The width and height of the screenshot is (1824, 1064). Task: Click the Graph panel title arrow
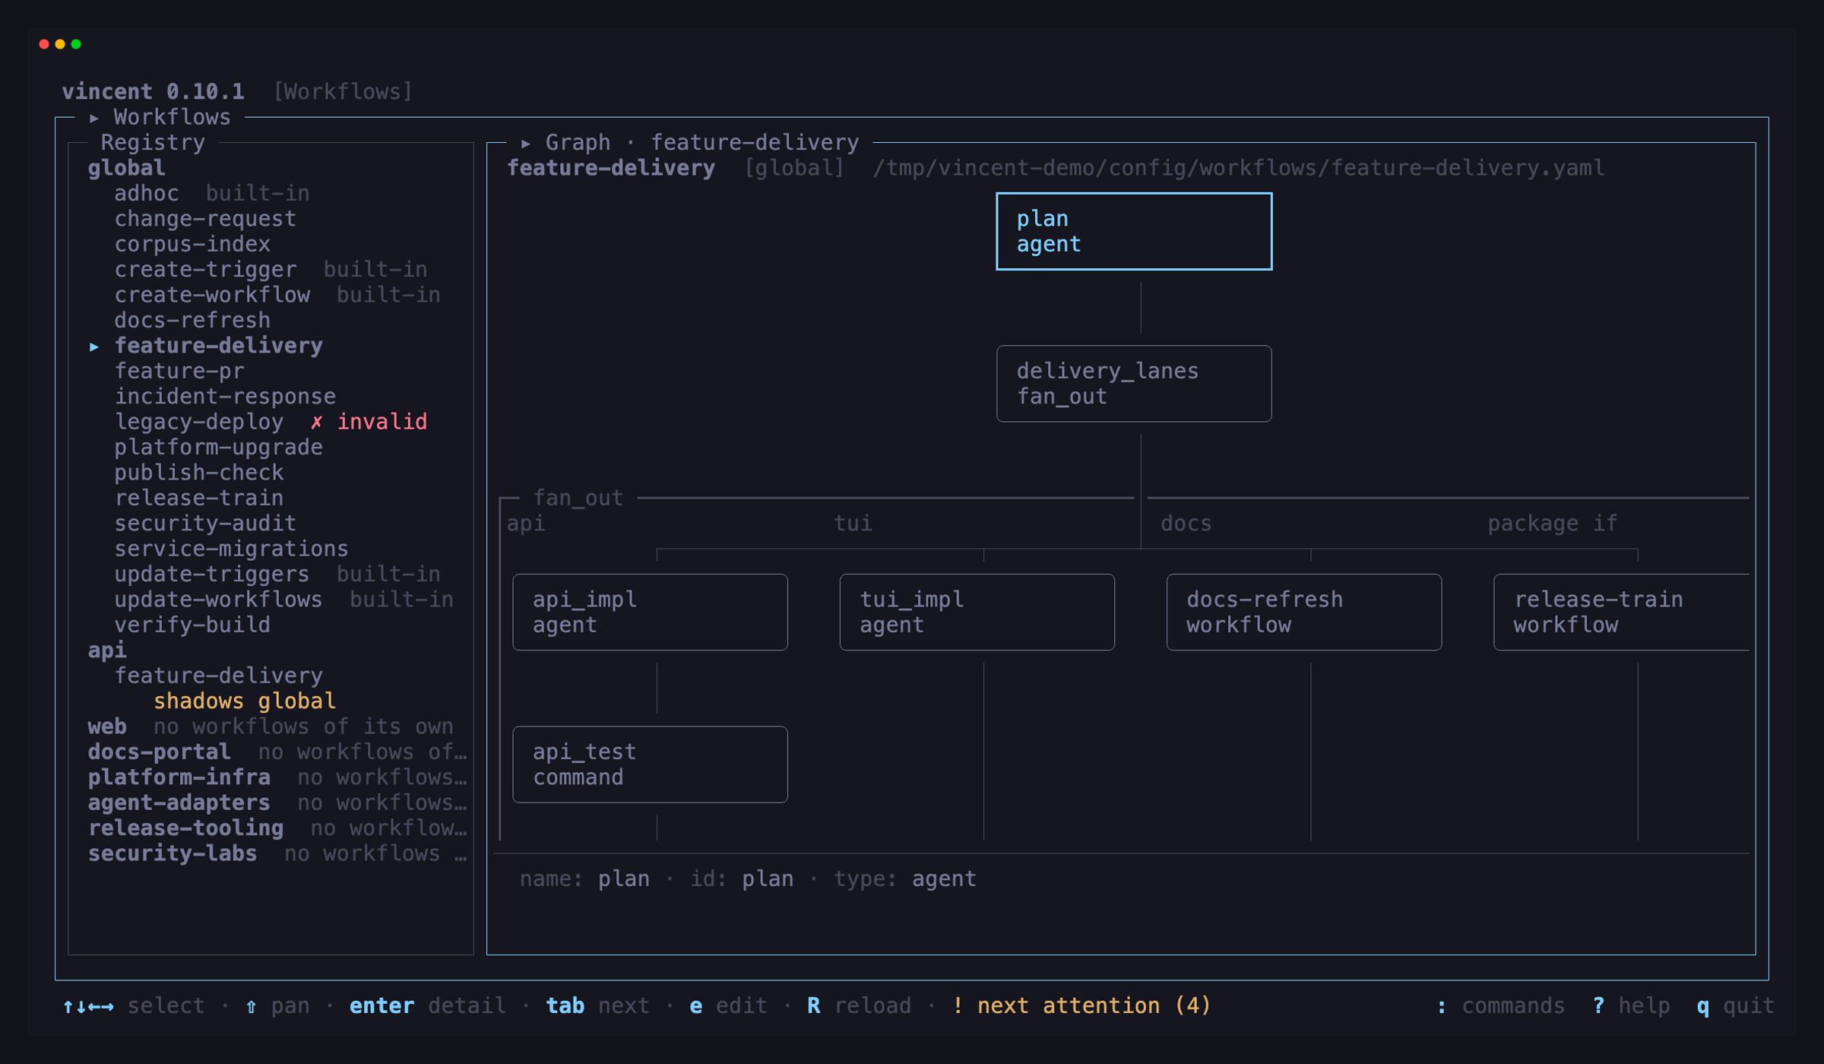526,143
